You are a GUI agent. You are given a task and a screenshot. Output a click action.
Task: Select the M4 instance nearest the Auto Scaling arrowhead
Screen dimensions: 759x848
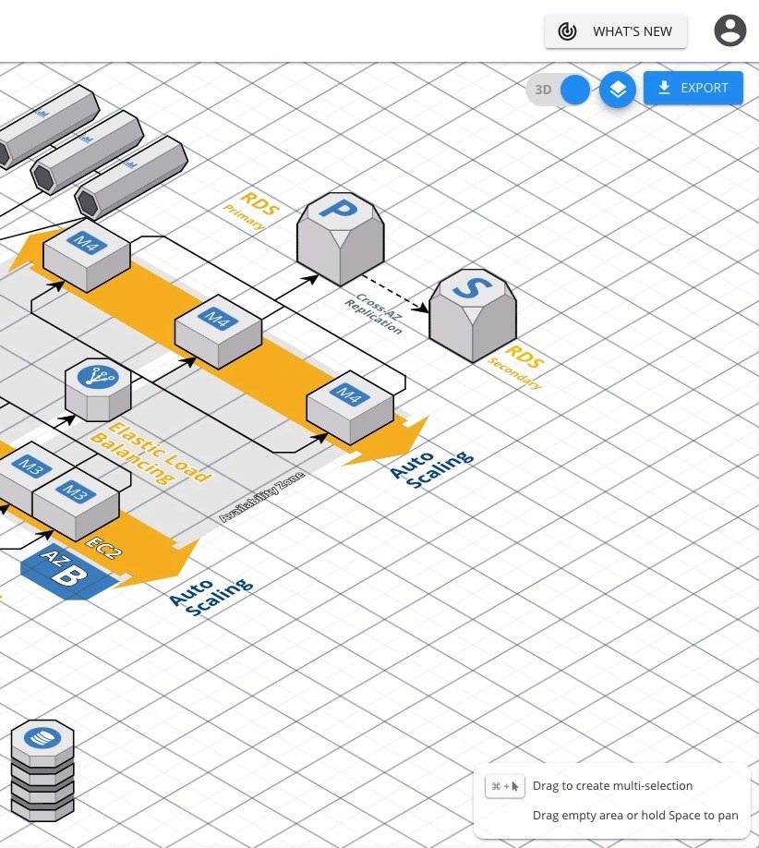click(350, 407)
